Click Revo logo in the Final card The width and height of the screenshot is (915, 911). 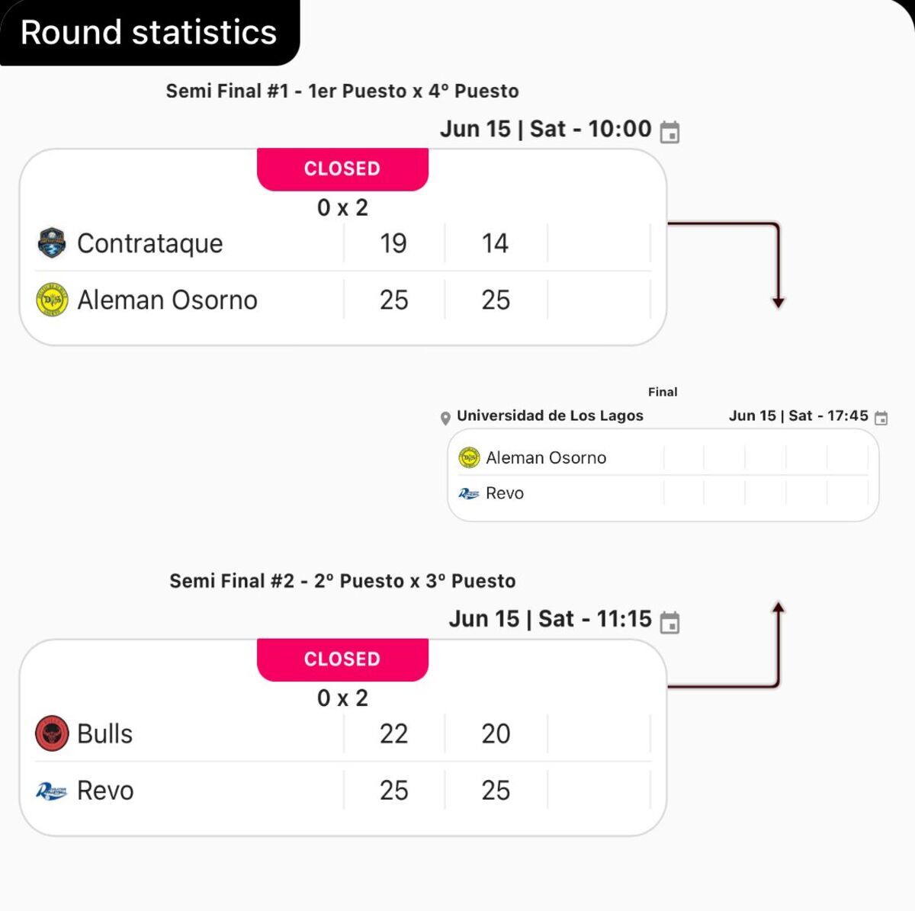click(x=469, y=493)
